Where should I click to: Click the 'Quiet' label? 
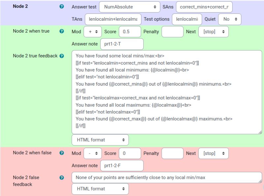tap(210, 19)
